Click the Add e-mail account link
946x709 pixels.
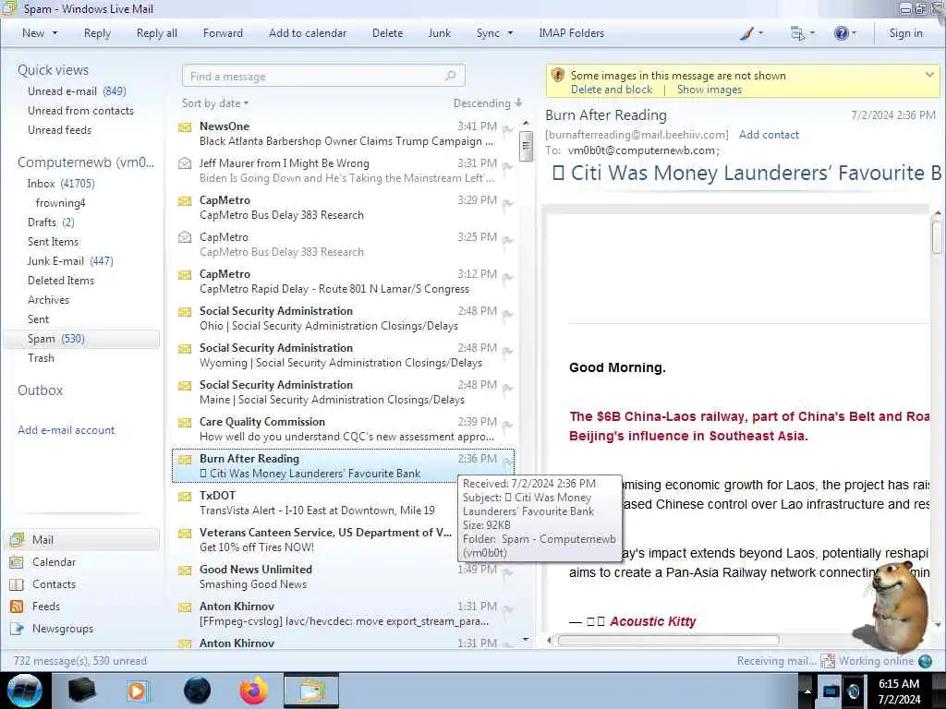(x=67, y=430)
